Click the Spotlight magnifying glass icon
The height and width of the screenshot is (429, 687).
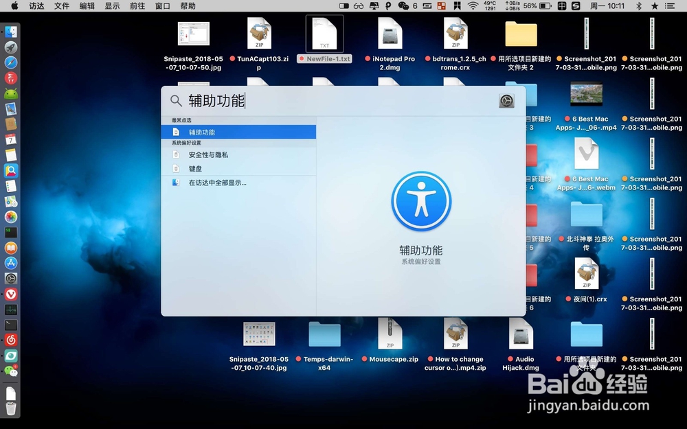coord(174,100)
